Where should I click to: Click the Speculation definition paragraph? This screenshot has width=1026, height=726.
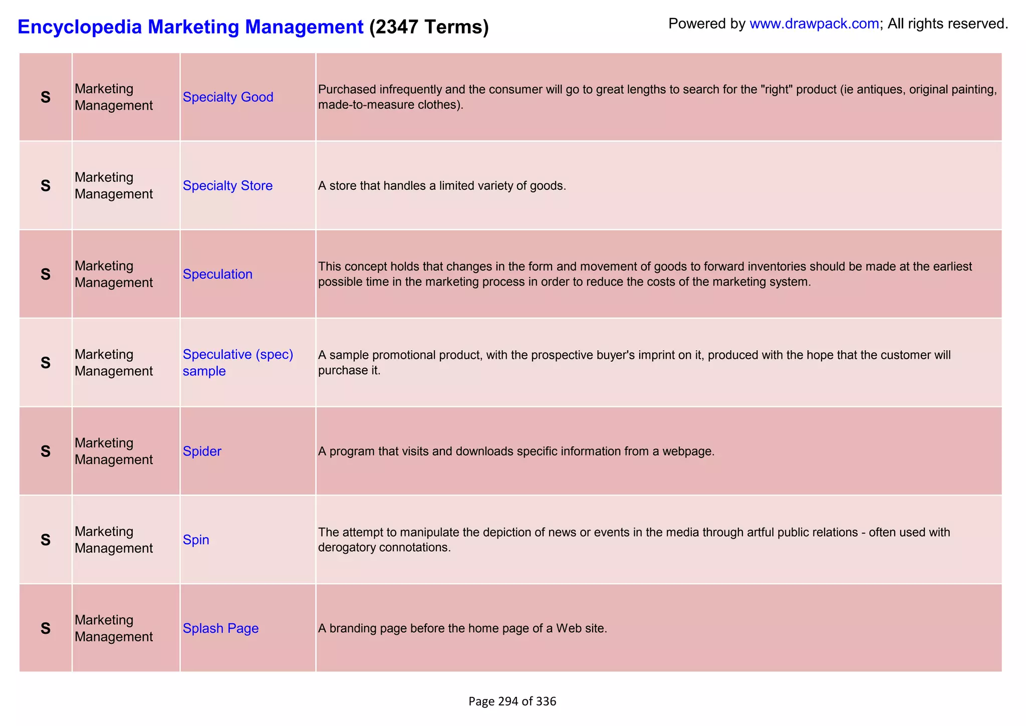pos(645,274)
